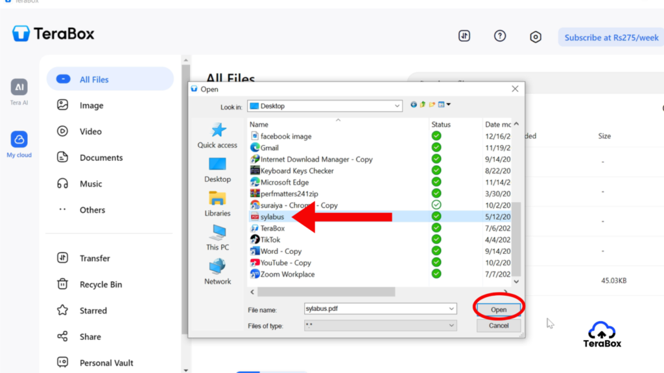Viewport: 664px width, 373px height.
Task: Expand the Look in Desktop dropdown
Action: pos(397,106)
